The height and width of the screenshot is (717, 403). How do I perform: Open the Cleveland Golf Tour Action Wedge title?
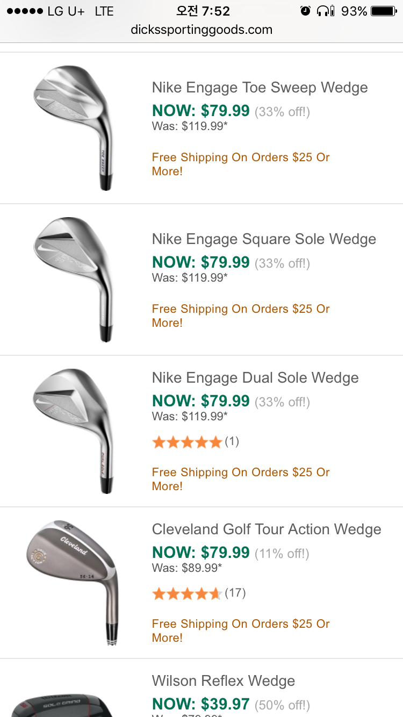267,529
